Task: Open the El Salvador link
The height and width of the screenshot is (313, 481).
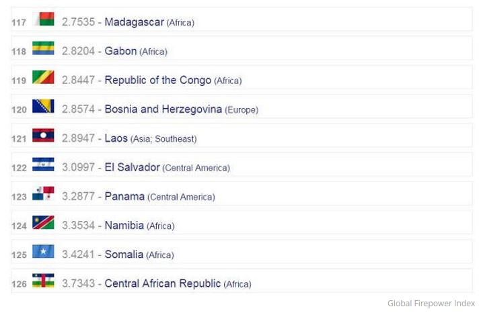Action: click(133, 167)
